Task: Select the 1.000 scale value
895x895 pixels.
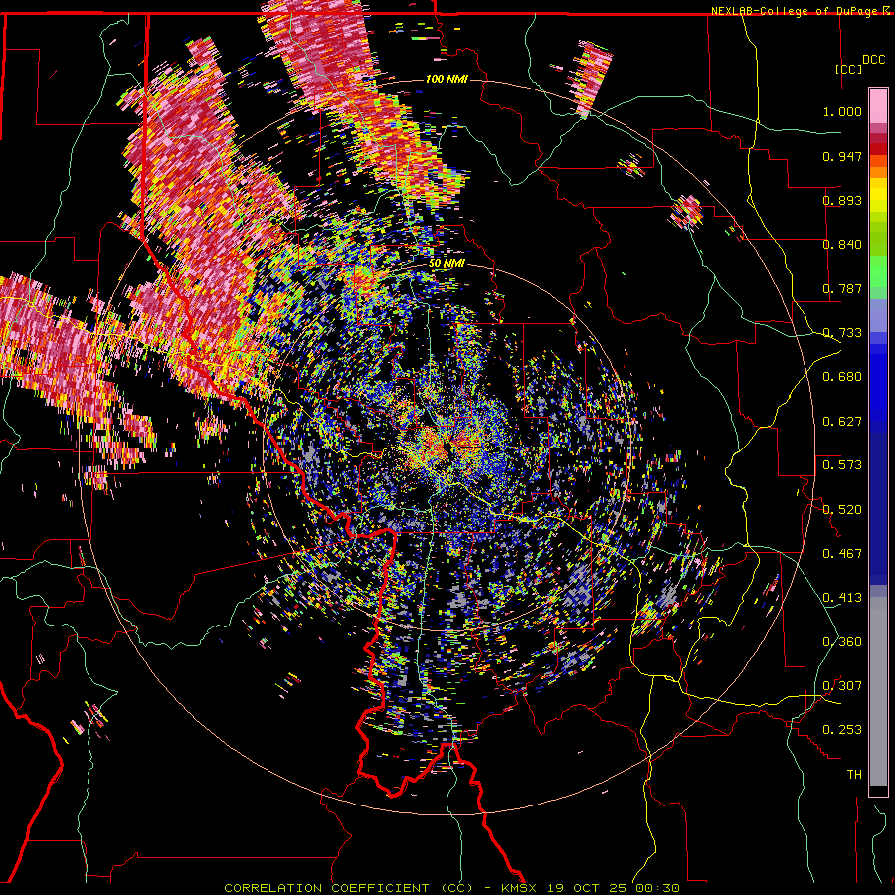Action: coord(842,111)
